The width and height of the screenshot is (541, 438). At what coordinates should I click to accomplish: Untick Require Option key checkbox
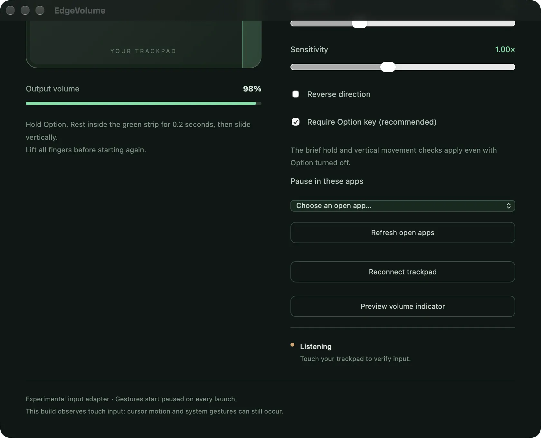tap(295, 122)
